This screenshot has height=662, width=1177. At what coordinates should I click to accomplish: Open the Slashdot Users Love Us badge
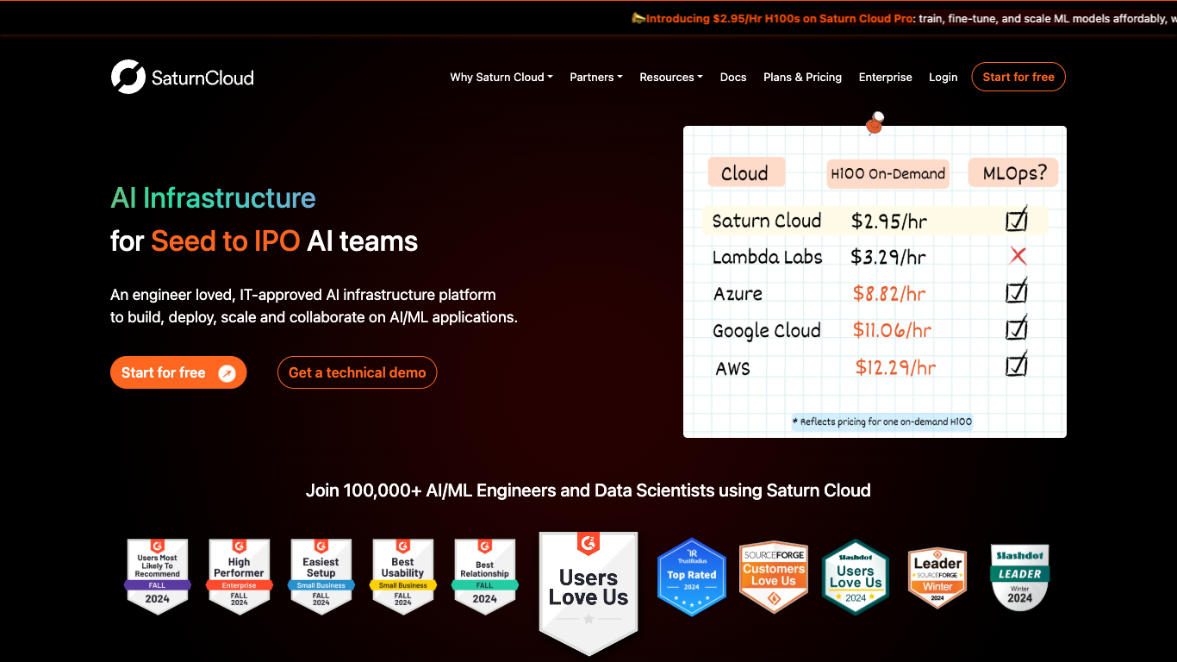(x=856, y=577)
